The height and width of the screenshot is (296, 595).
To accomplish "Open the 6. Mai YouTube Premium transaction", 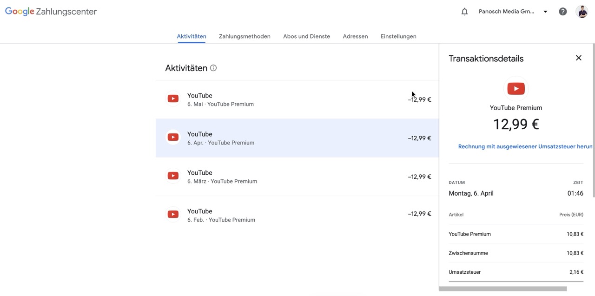I will tap(297, 99).
